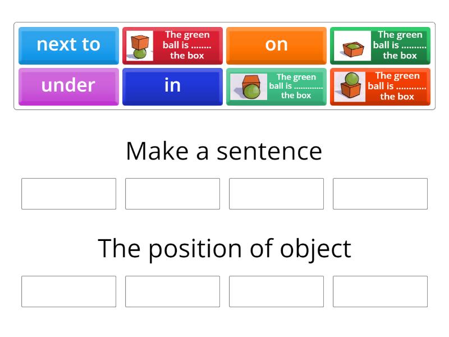Click fourth slot under The position of object
The image size is (449, 337).
tap(380, 292)
